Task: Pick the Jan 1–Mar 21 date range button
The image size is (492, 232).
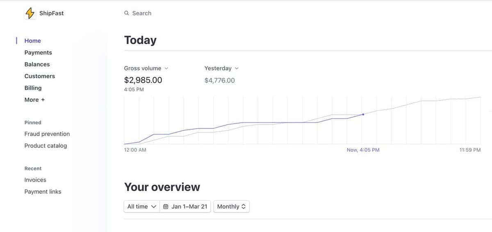Action: (189, 207)
